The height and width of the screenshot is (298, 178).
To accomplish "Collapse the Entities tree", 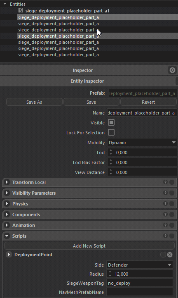I will click(x=5, y=4).
